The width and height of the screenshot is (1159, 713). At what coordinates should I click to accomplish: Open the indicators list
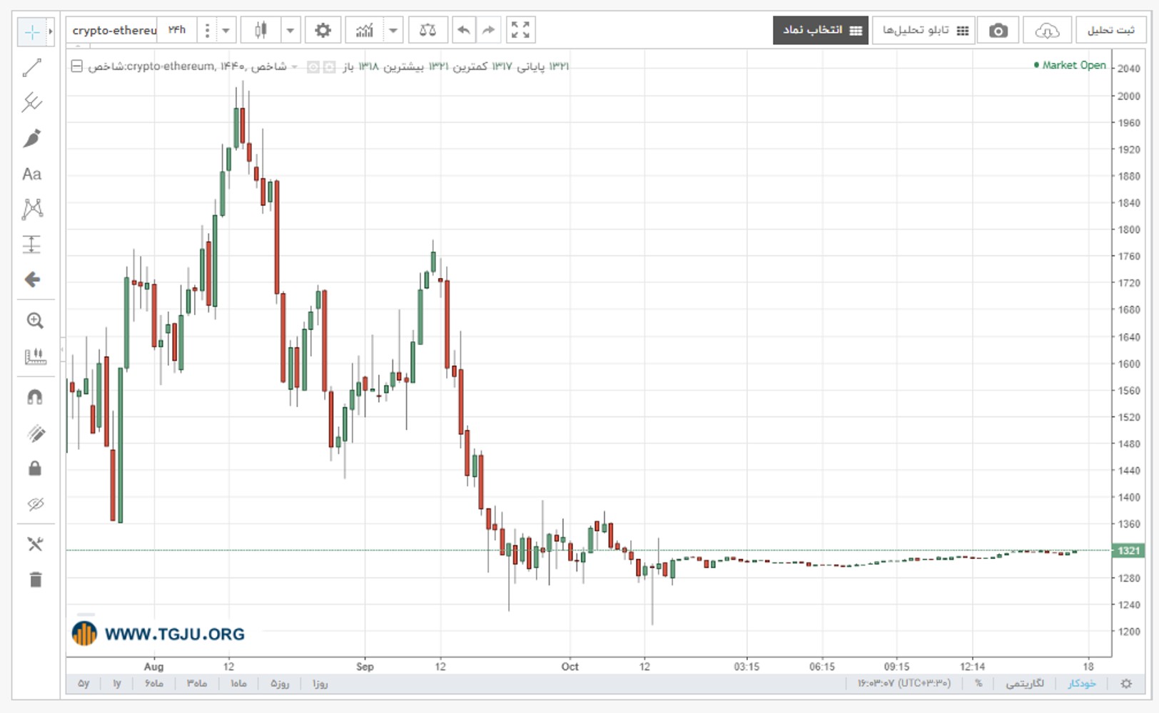364,30
